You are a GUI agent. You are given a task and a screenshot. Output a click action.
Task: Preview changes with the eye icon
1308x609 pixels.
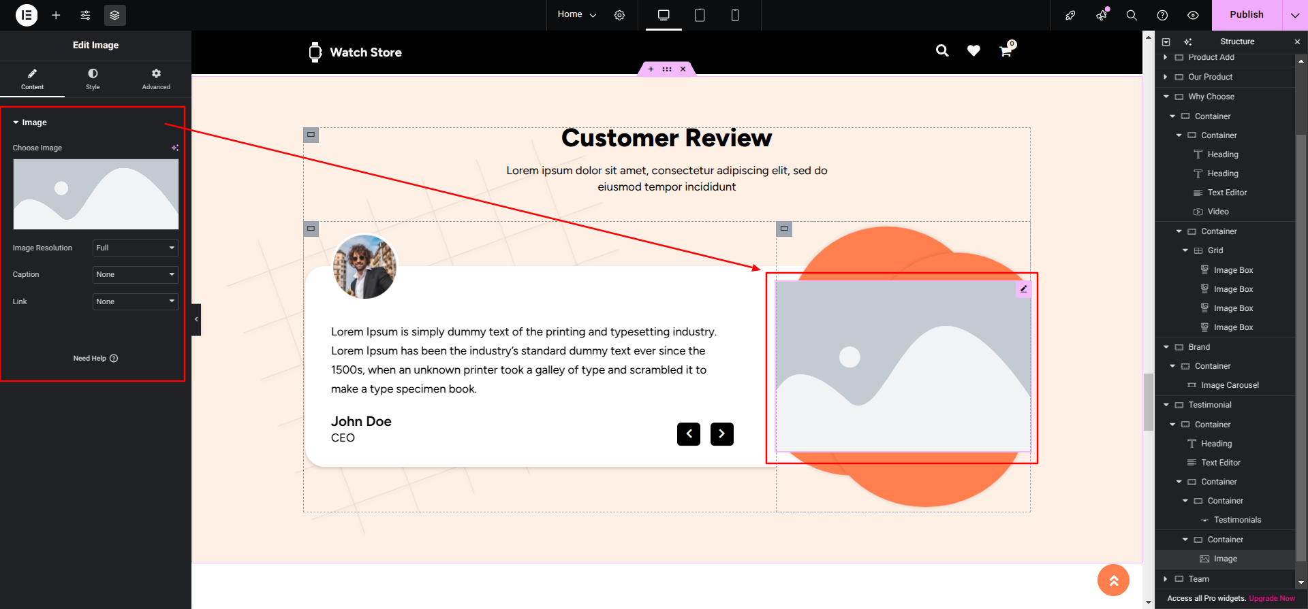(1193, 15)
